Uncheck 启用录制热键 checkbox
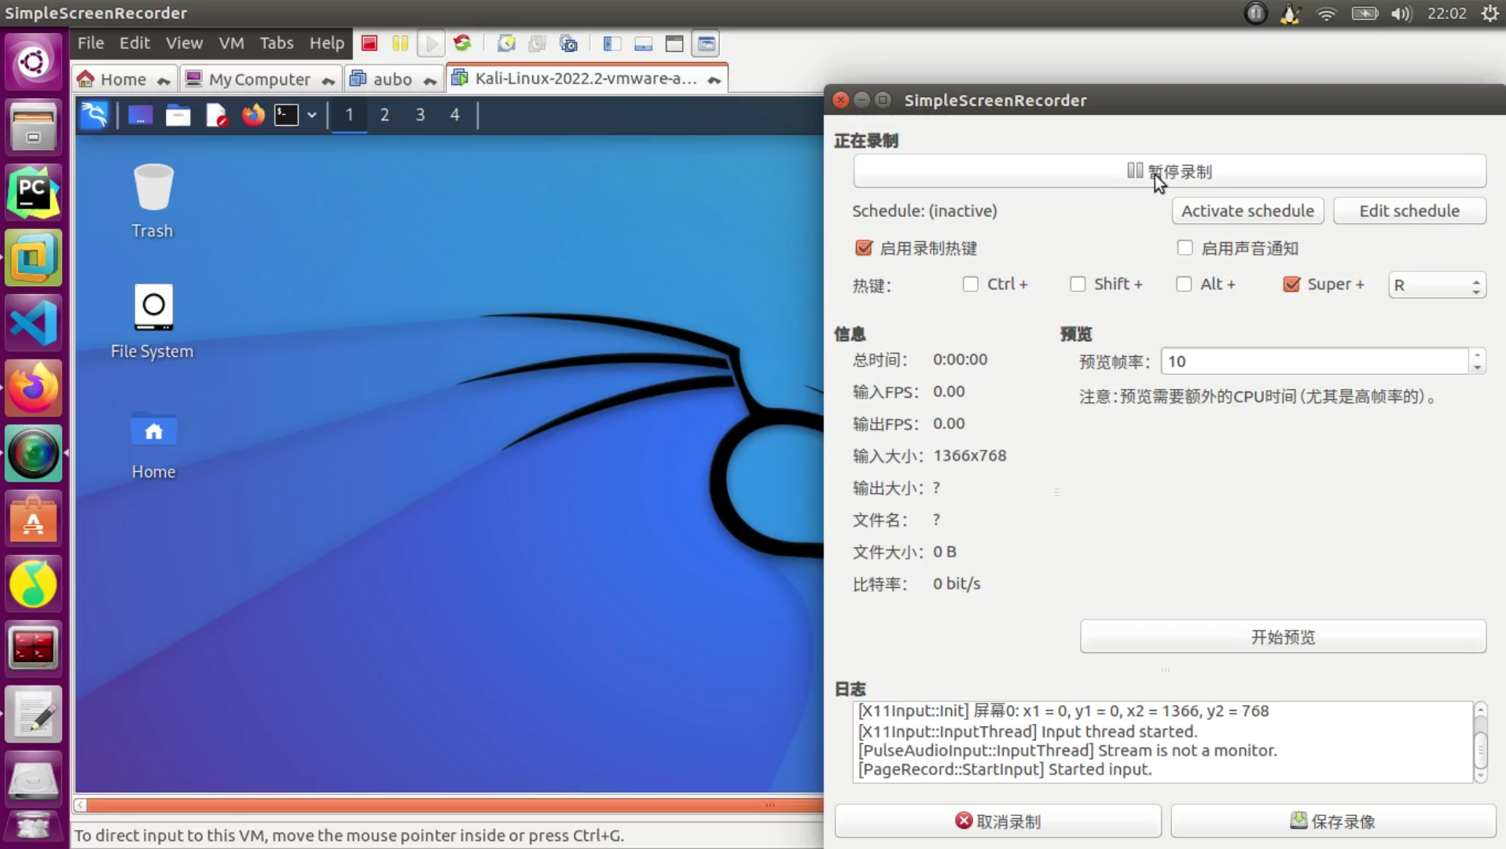The width and height of the screenshot is (1506, 849). click(864, 248)
